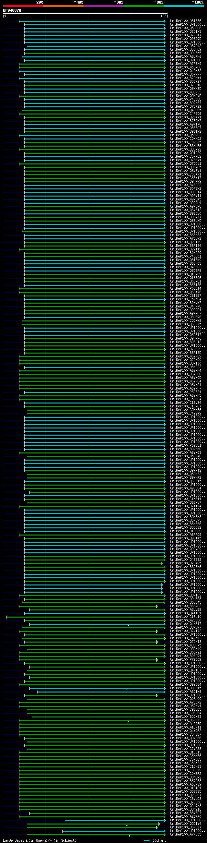Click the UniRef100_P46301 label

tap(186, 256)
